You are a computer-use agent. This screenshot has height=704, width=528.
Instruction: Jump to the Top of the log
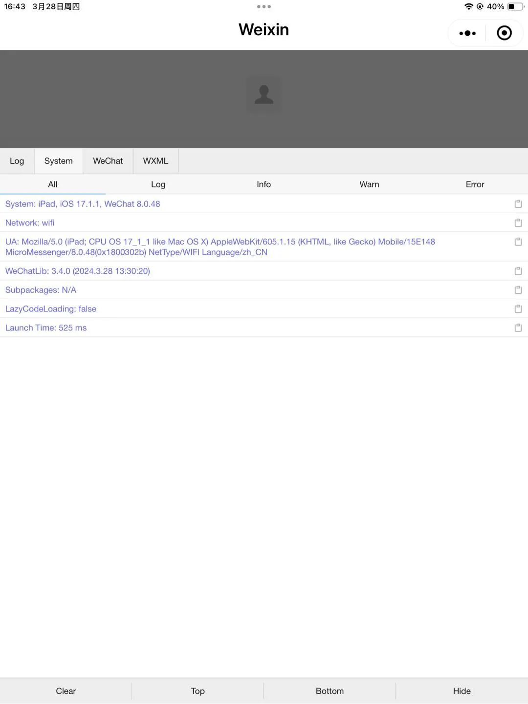coord(198,691)
